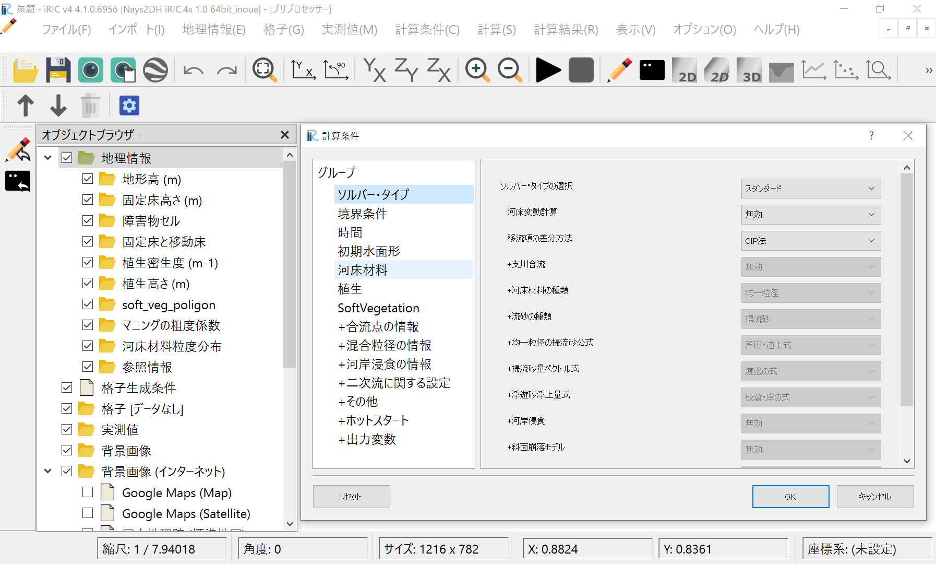Screen dimensions: 936x564
Task: Open the 計算条件(C) menu
Action: click(x=427, y=30)
